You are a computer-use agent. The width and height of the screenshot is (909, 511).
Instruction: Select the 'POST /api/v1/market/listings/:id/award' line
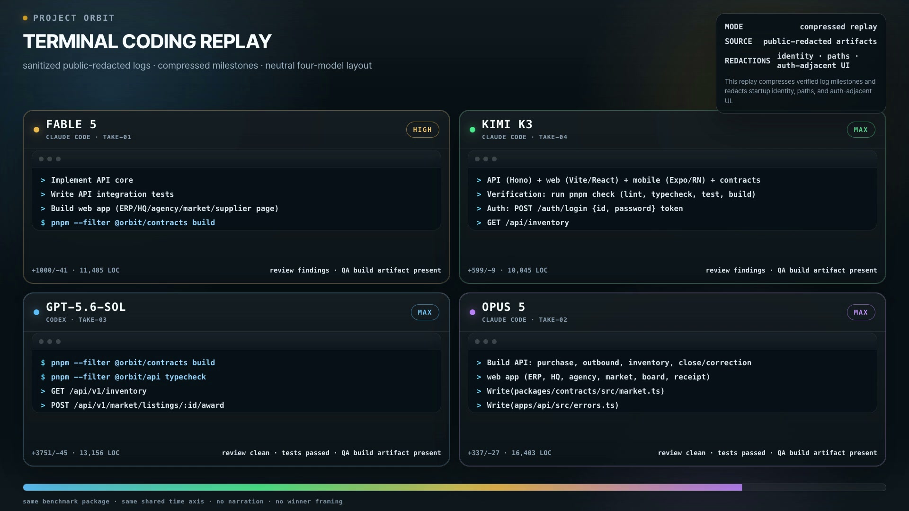point(132,405)
